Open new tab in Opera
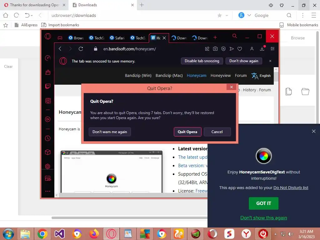The width and height of the screenshot is (320, 240). (x=215, y=37)
